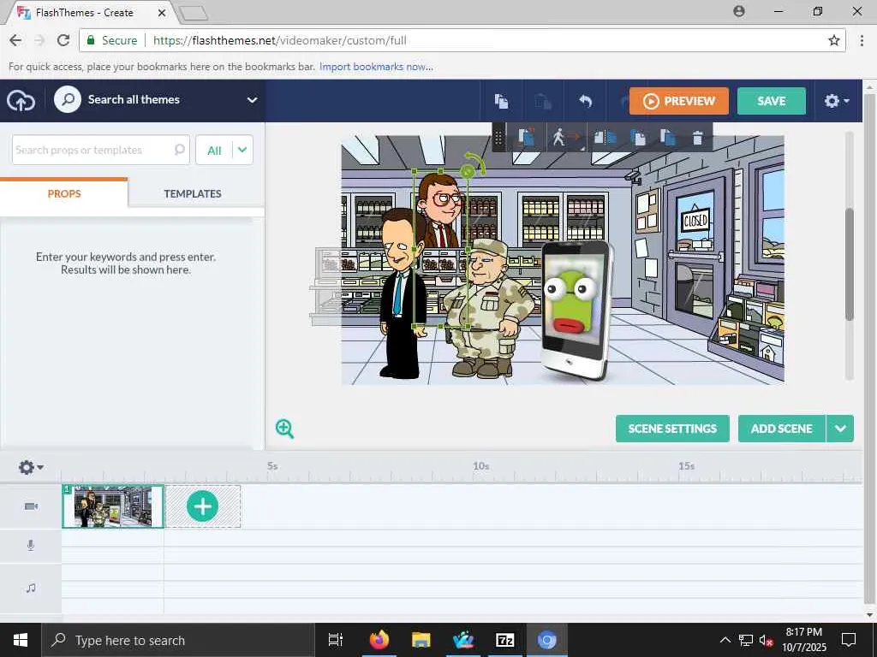Reload the page with the refresh icon
This screenshot has height=657, width=877.
[63, 40]
